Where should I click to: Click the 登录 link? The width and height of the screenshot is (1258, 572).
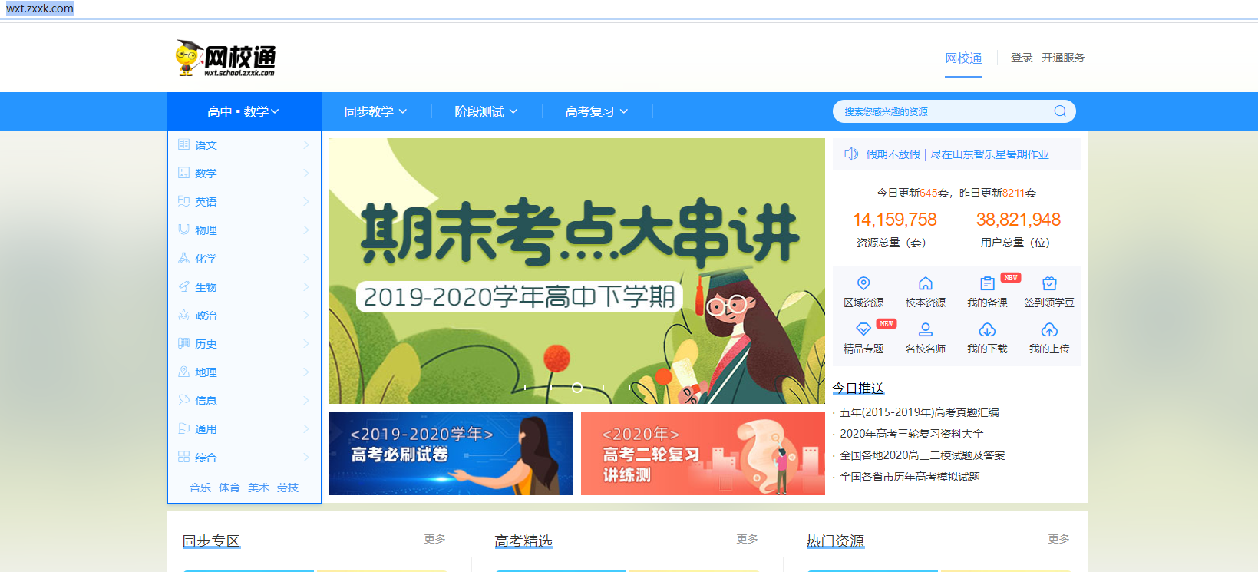pos(1022,58)
